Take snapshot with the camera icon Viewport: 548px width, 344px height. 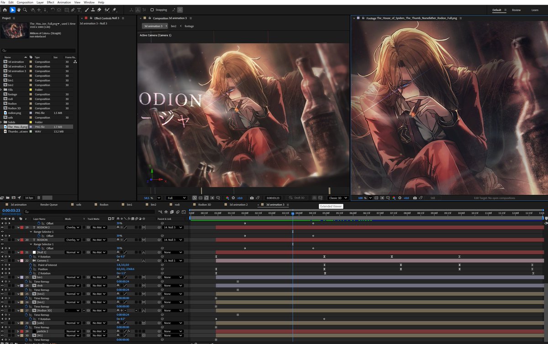click(252, 198)
